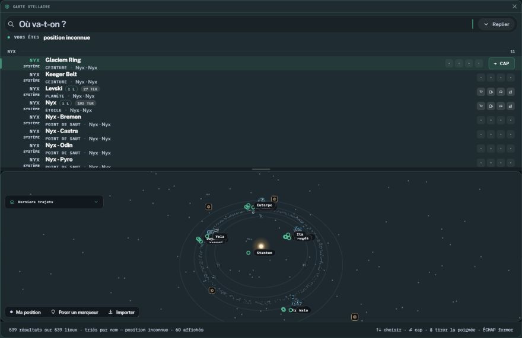Click '60 affichés' in the status bar
The image size is (522, 338).
click(x=189, y=330)
